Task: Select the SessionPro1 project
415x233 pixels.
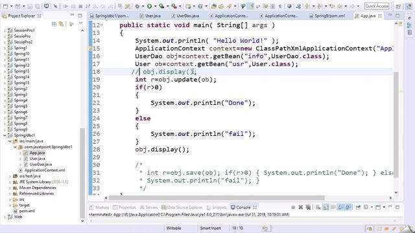Action: (21, 30)
